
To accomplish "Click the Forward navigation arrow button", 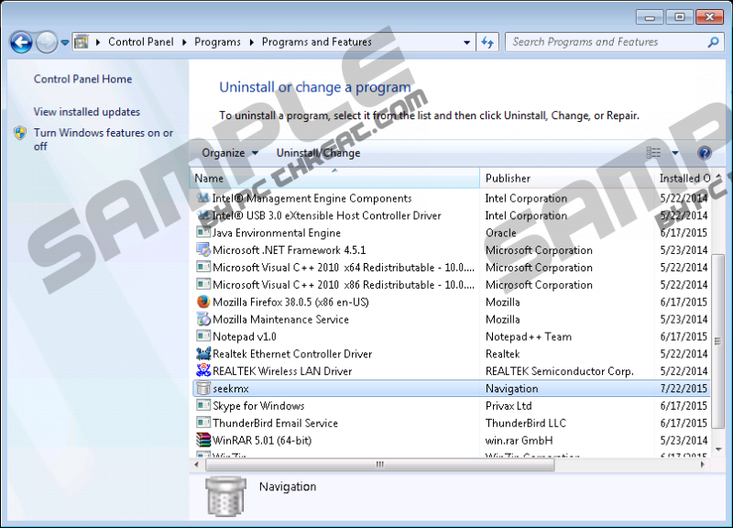I will tap(46, 42).
